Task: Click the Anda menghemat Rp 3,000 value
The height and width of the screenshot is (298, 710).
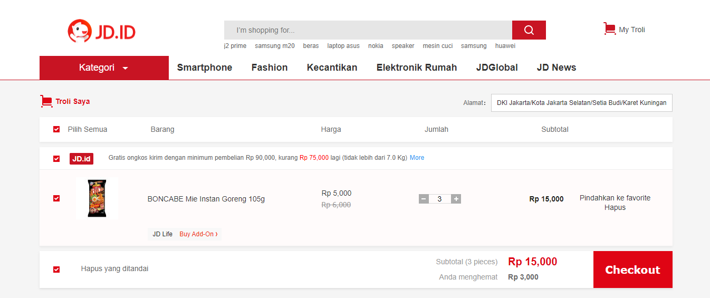Action: (x=523, y=277)
